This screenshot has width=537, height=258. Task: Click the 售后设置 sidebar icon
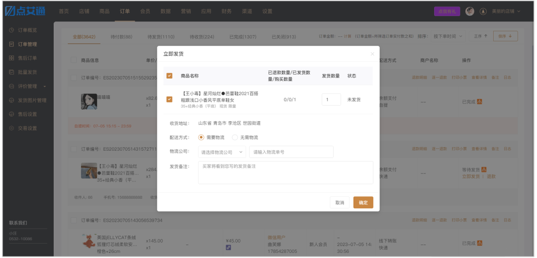point(11,114)
